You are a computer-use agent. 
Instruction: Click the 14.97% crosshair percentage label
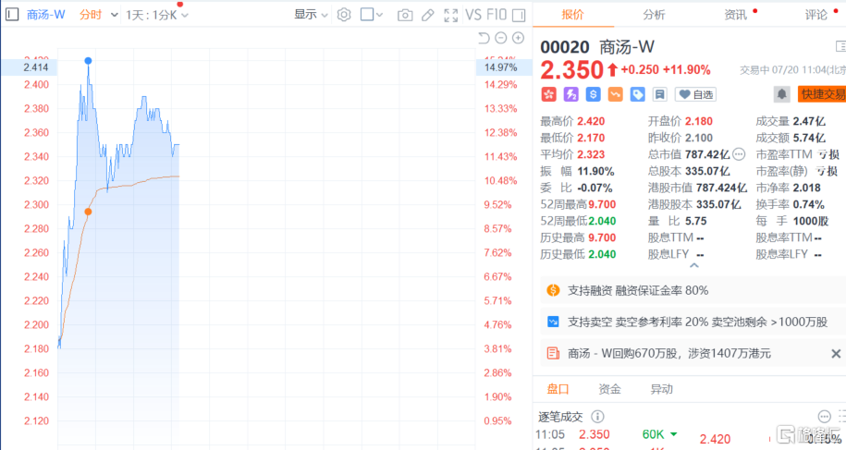click(x=502, y=67)
